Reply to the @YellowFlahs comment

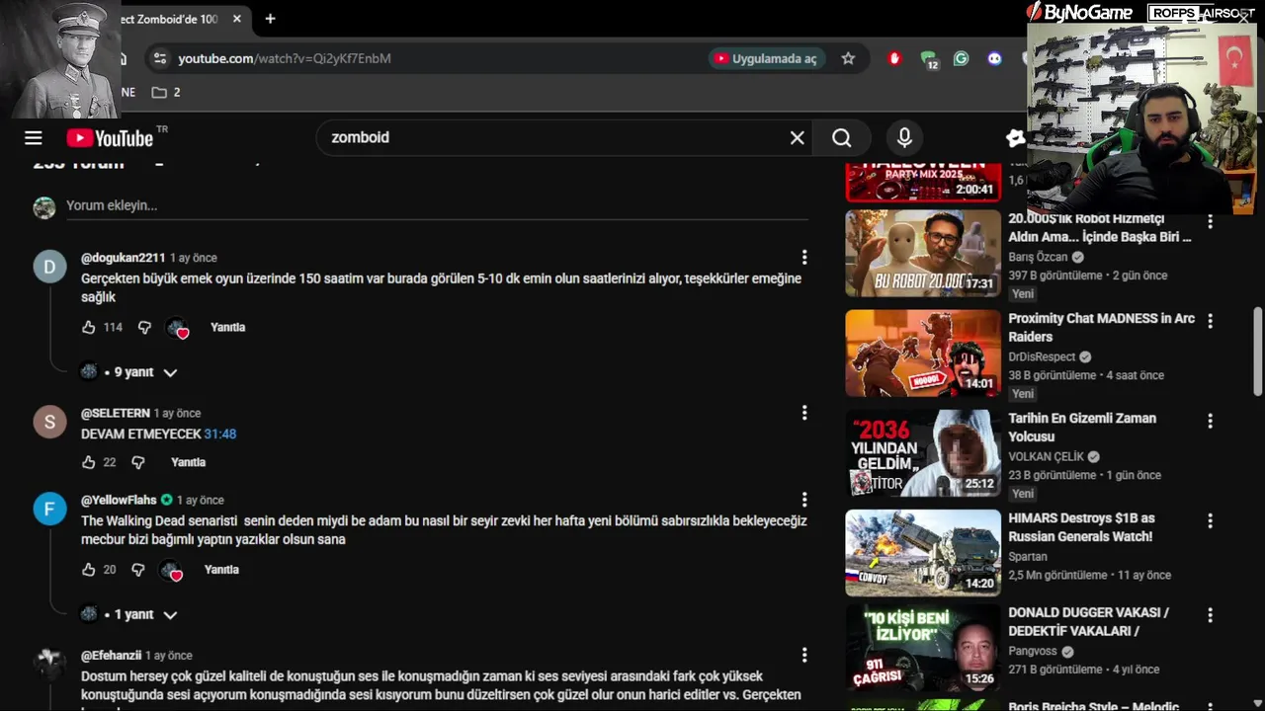tap(221, 570)
